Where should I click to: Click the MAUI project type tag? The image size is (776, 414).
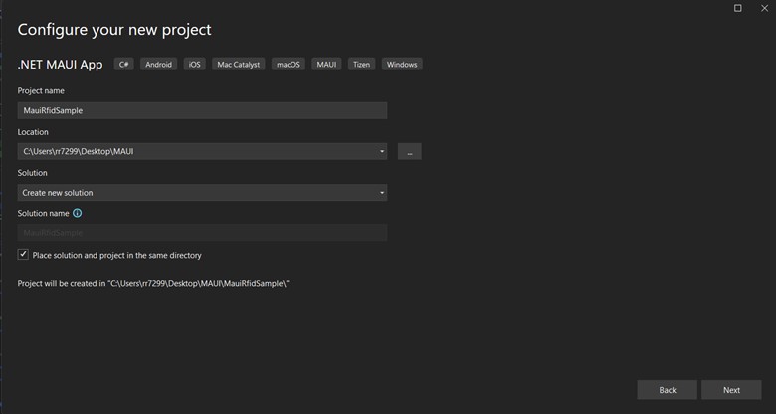(326, 64)
